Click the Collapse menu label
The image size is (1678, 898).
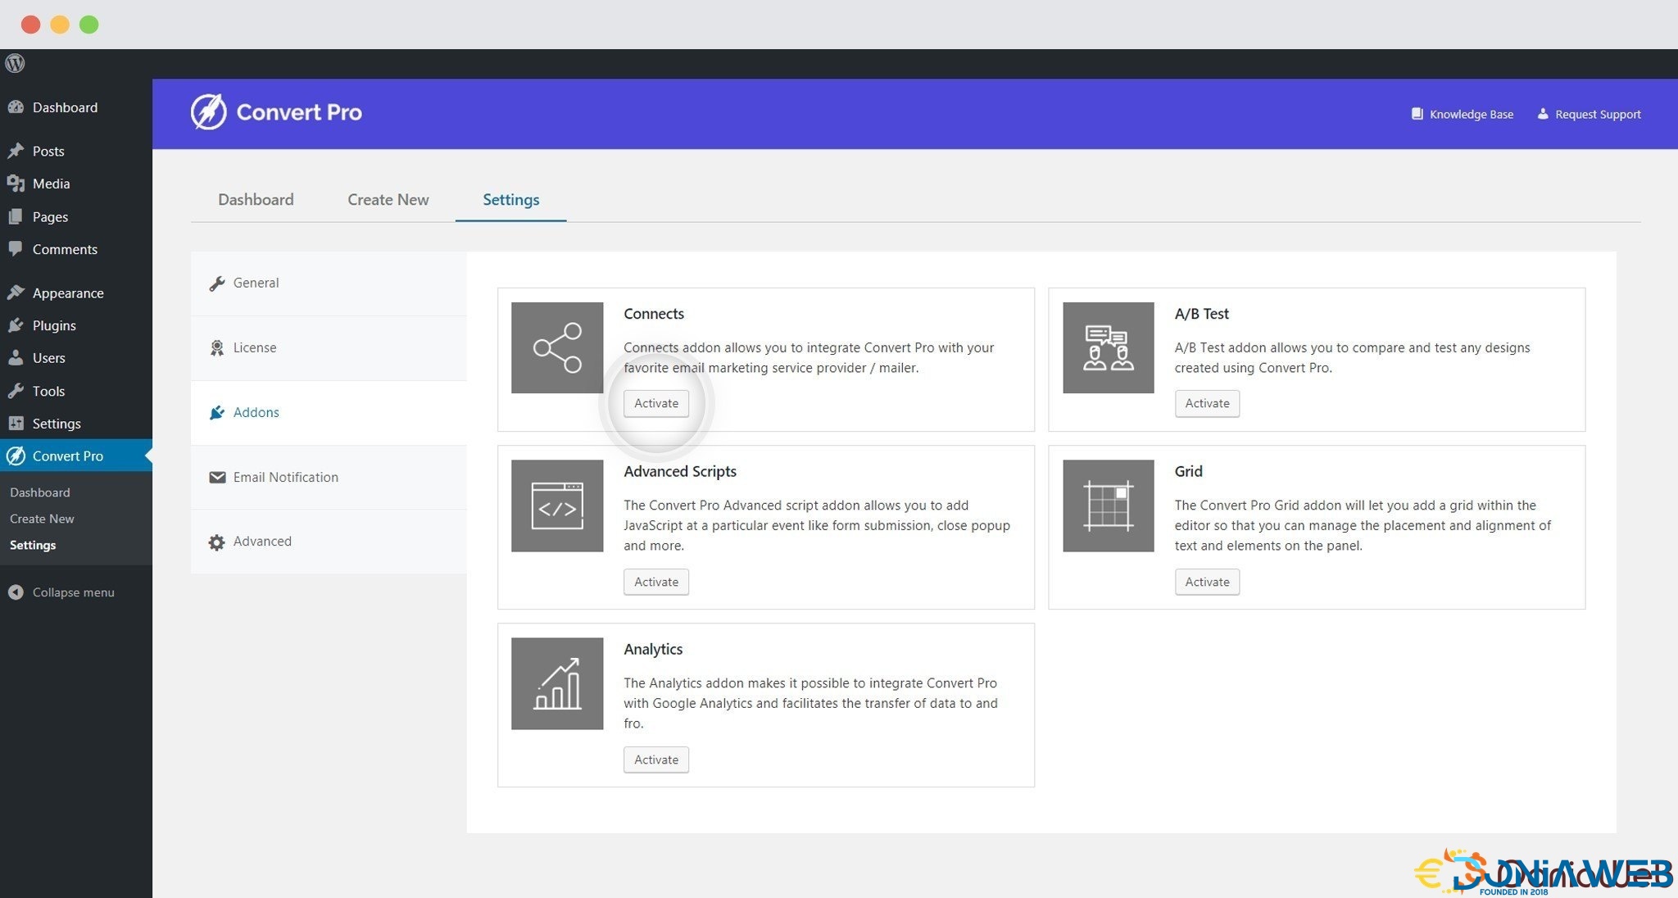(74, 592)
